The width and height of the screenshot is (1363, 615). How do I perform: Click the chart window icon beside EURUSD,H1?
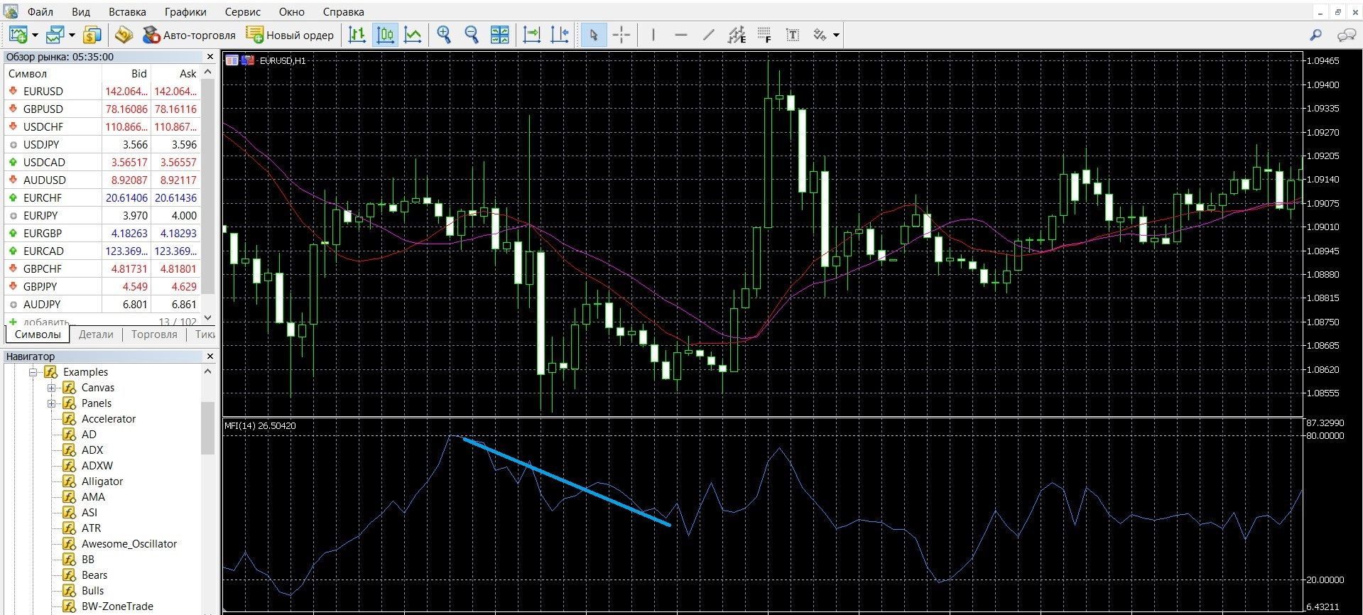coord(232,60)
